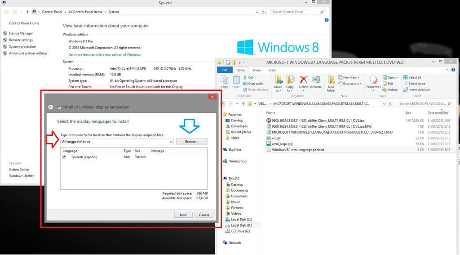
Task: Click Rename icon in ribbon
Action: [x=316, y=80]
